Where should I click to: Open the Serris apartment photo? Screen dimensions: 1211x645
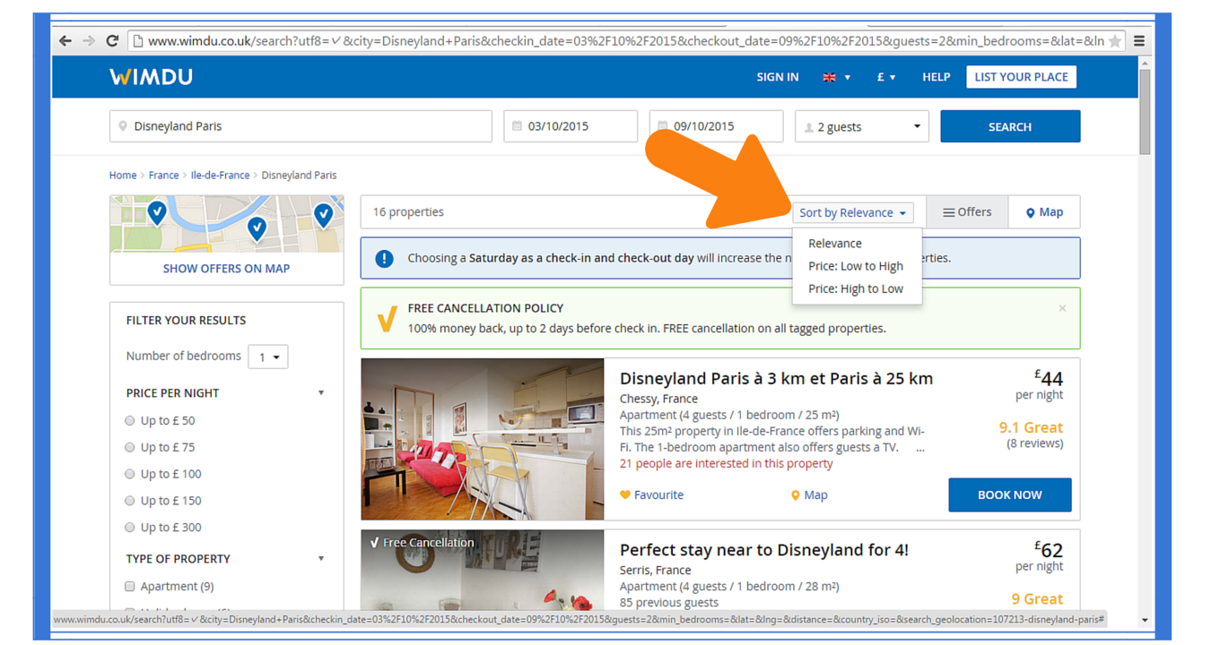483,570
